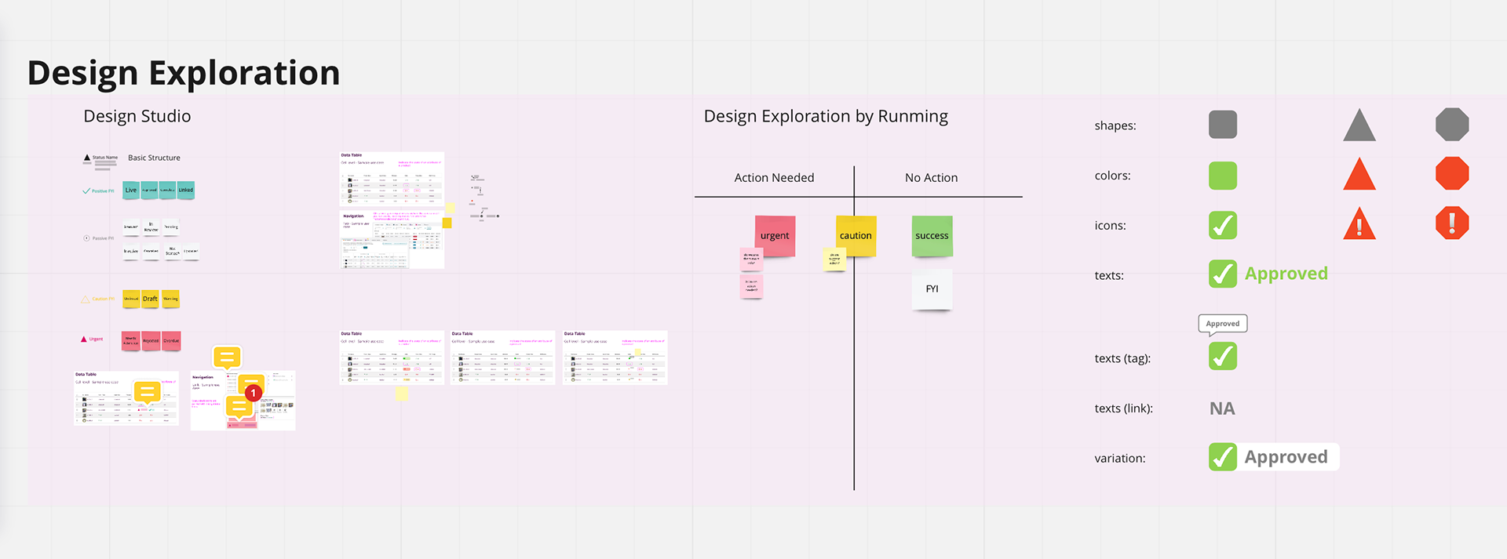The image size is (1507, 559).
Task: Select the gray rounded square shape
Action: coord(1222,125)
